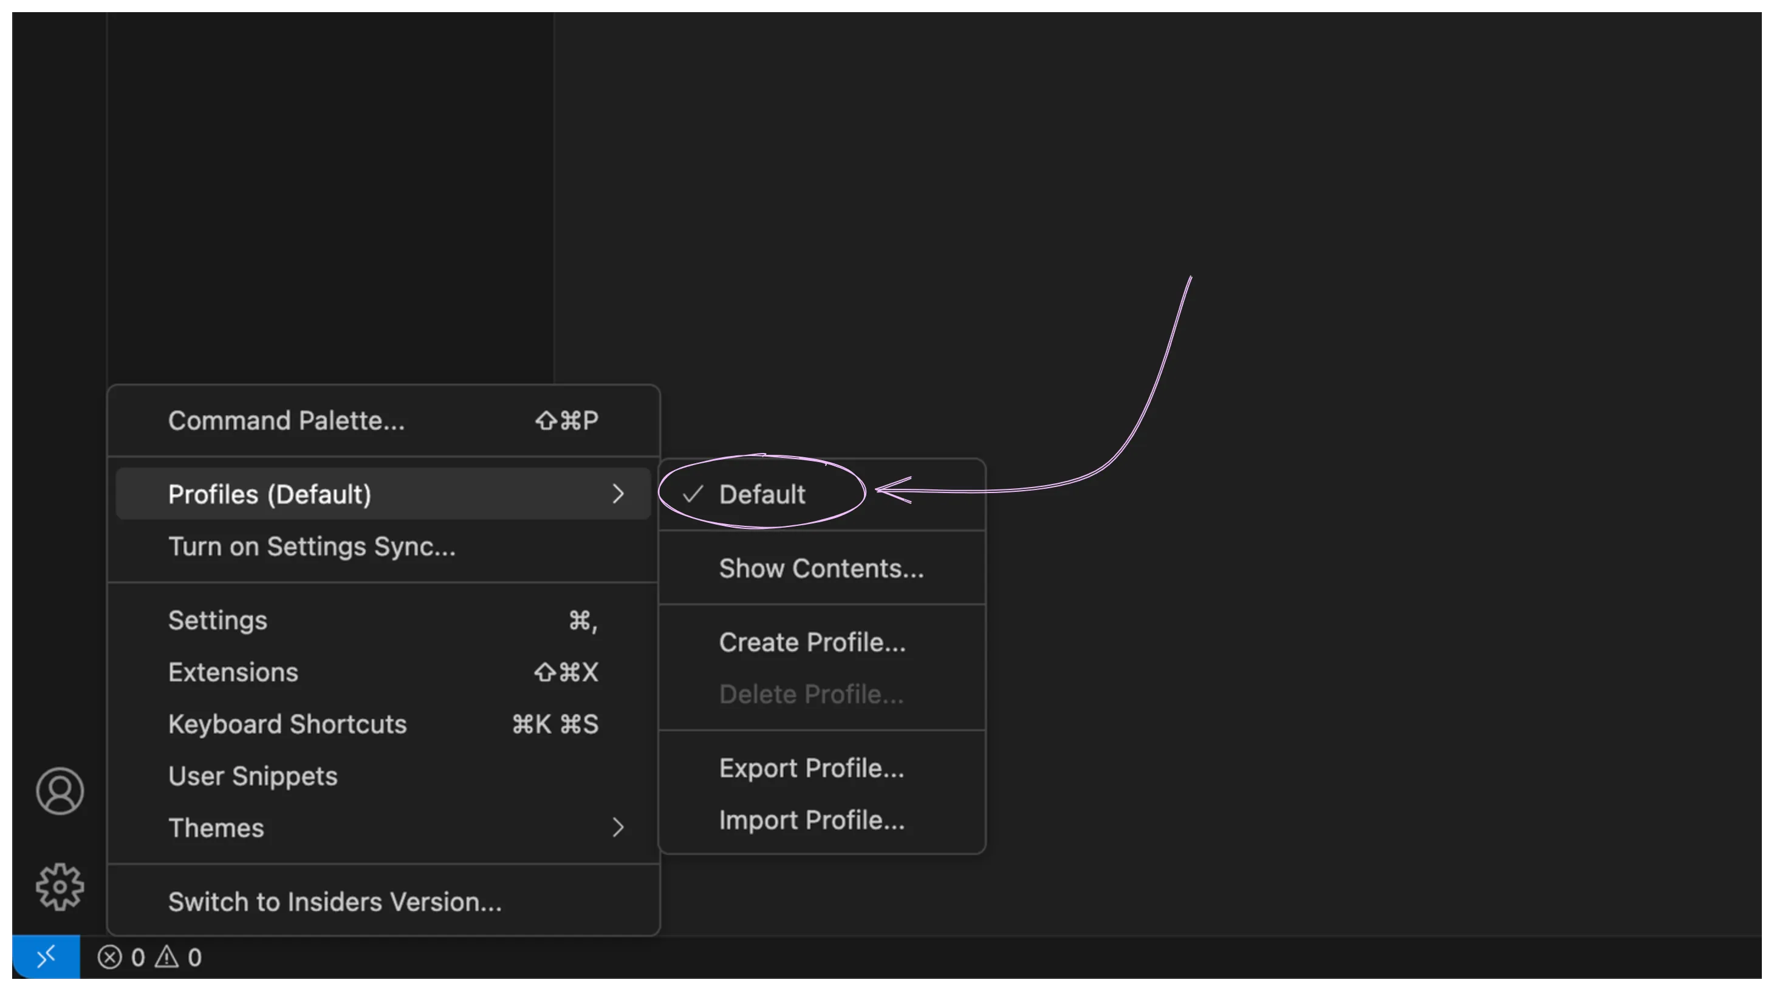Open Keyboard Shortcuts entry

pos(383,724)
